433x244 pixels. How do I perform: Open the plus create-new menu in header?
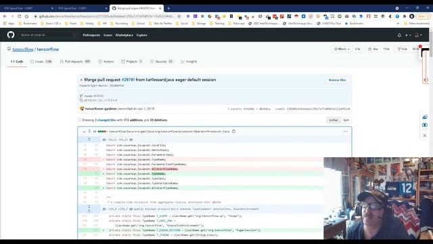(x=408, y=35)
